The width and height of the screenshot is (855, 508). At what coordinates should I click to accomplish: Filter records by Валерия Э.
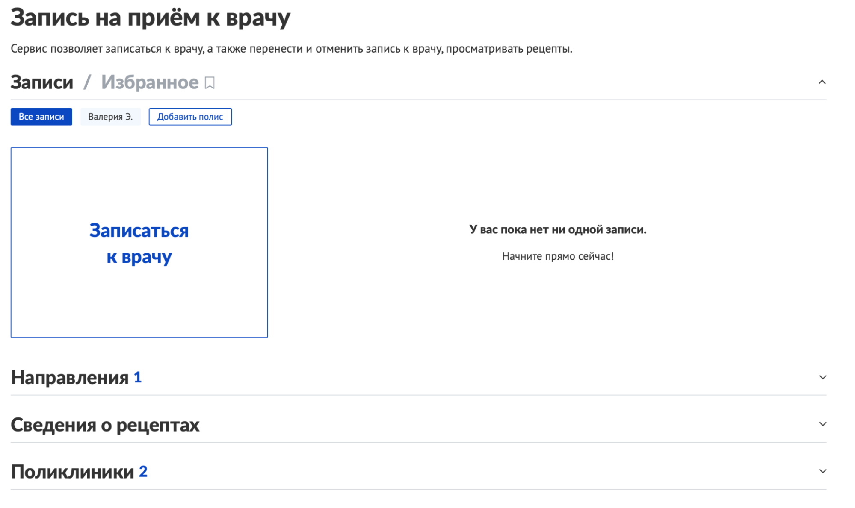click(110, 117)
